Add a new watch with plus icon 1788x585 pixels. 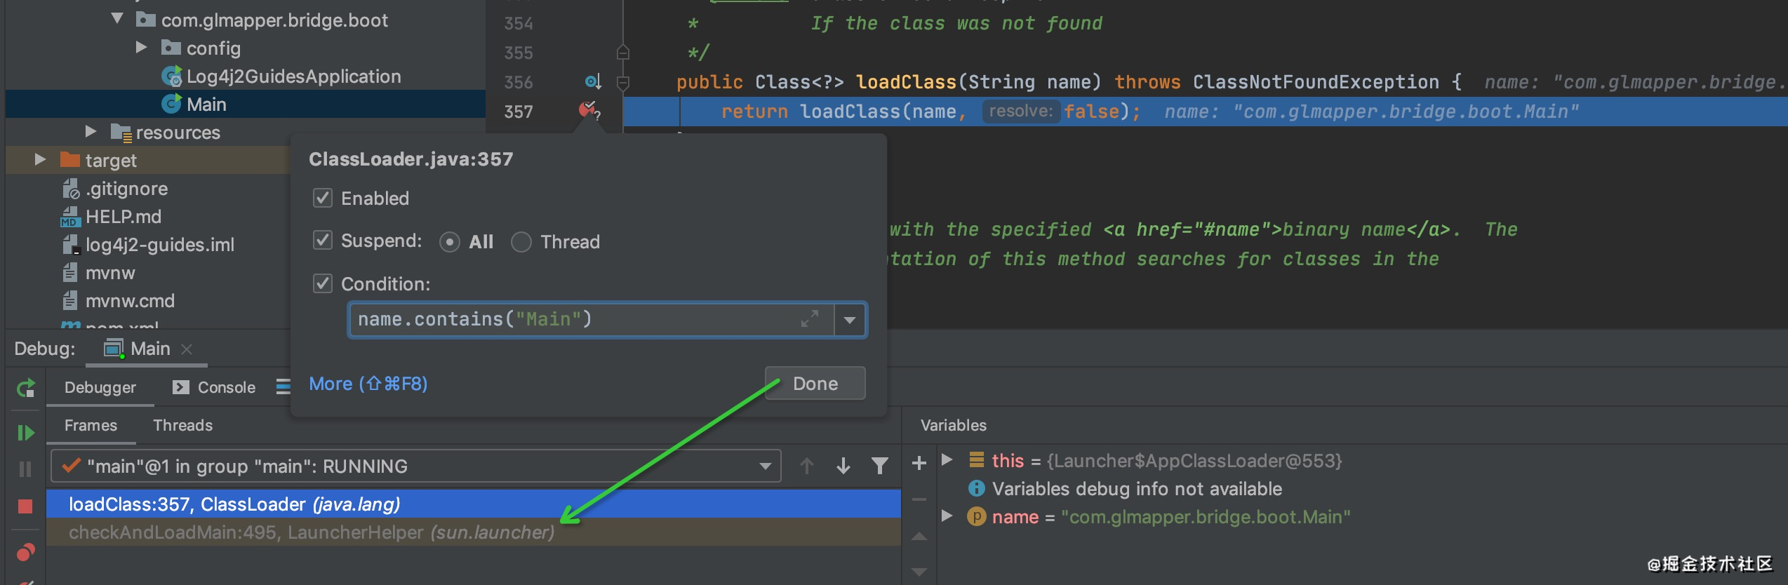coord(919,463)
